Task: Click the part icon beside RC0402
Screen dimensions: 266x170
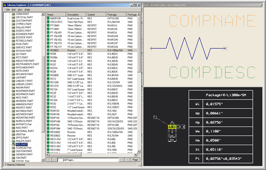Action: 48,50
